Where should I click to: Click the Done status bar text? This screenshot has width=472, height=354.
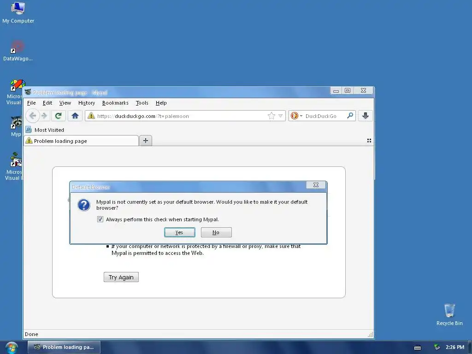(31, 334)
